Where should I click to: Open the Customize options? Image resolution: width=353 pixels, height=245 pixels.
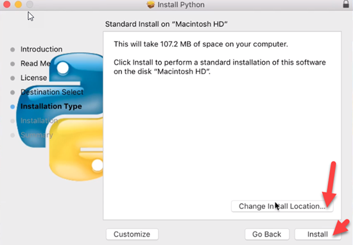[132, 234]
